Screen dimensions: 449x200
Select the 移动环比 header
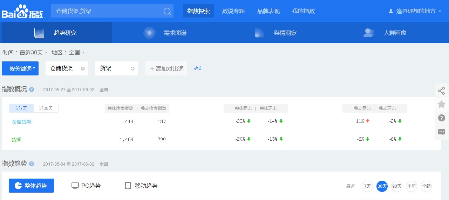[387, 108]
